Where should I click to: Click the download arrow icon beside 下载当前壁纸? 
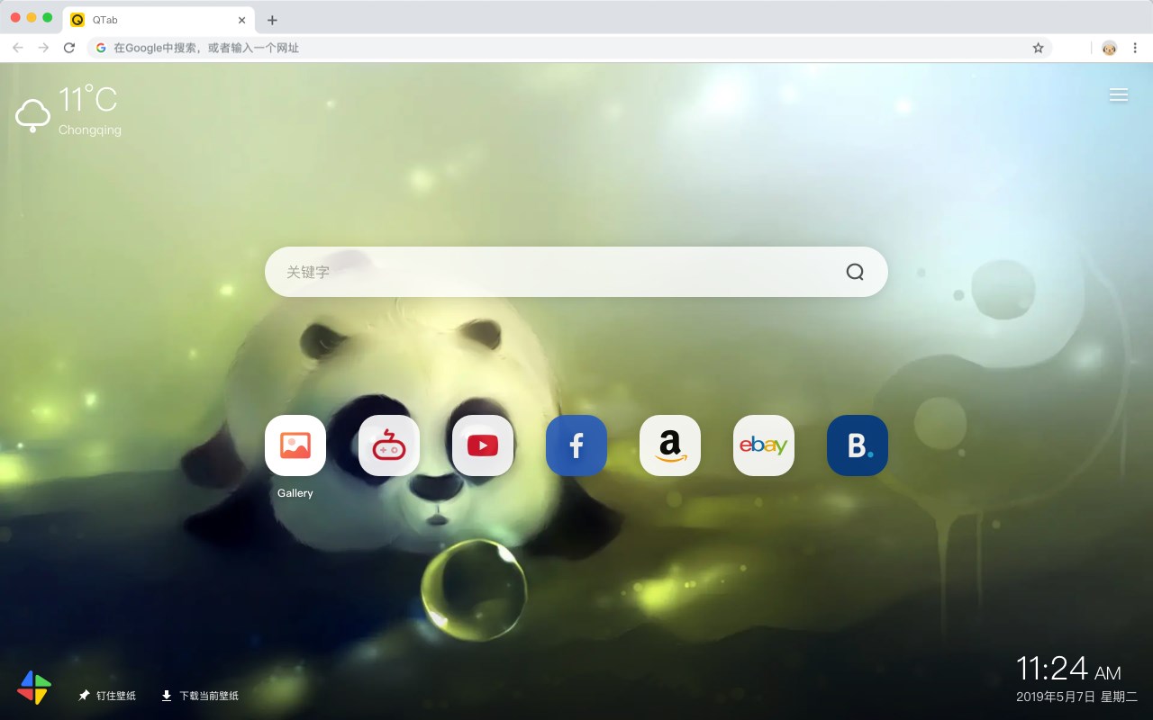[167, 696]
